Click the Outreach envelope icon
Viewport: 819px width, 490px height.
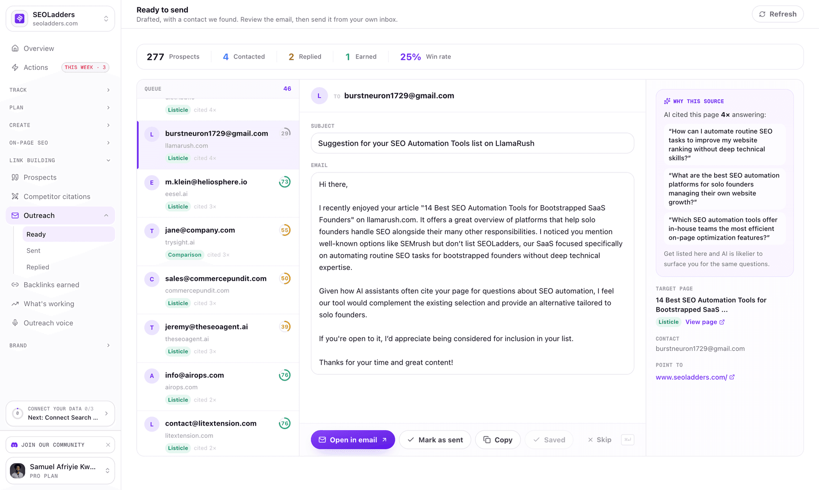15,216
